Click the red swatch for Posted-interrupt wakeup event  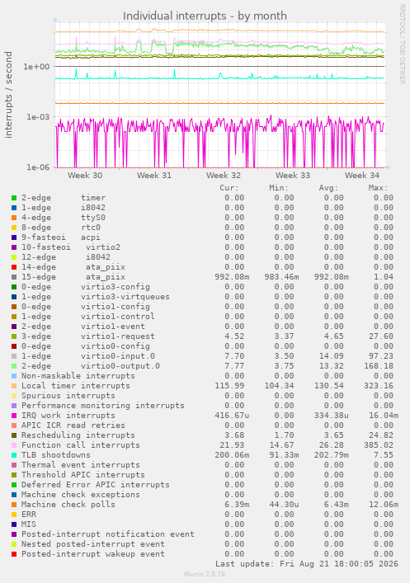(14, 554)
